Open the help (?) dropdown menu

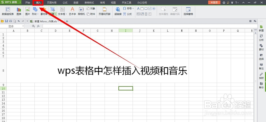(x=237, y=3)
